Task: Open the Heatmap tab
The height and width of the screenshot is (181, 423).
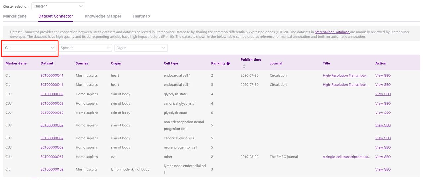Action: pos(141,16)
